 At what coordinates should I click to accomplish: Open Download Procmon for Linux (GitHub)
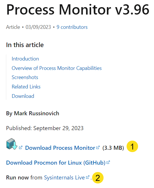pos(56,163)
